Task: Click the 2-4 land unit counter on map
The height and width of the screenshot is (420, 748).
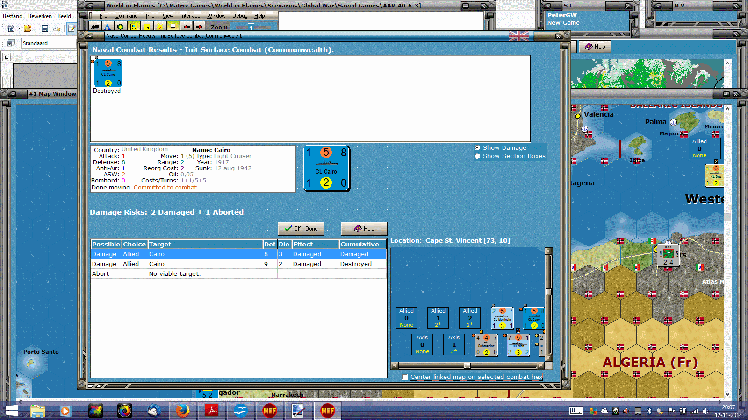Action: point(668,255)
